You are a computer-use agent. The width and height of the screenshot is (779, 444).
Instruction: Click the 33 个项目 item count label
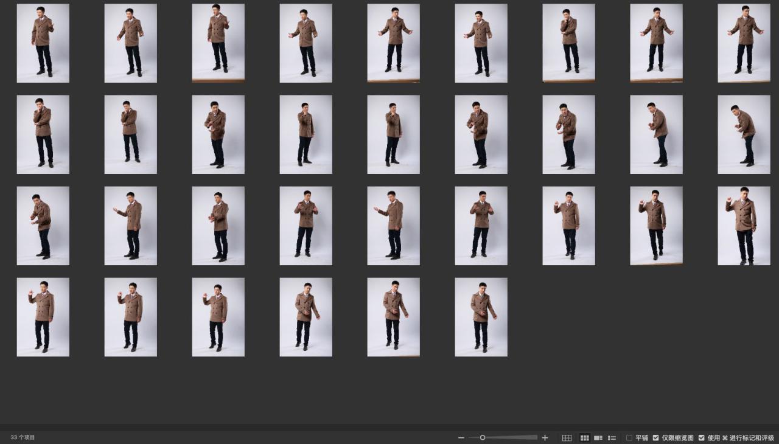coord(23,437)
